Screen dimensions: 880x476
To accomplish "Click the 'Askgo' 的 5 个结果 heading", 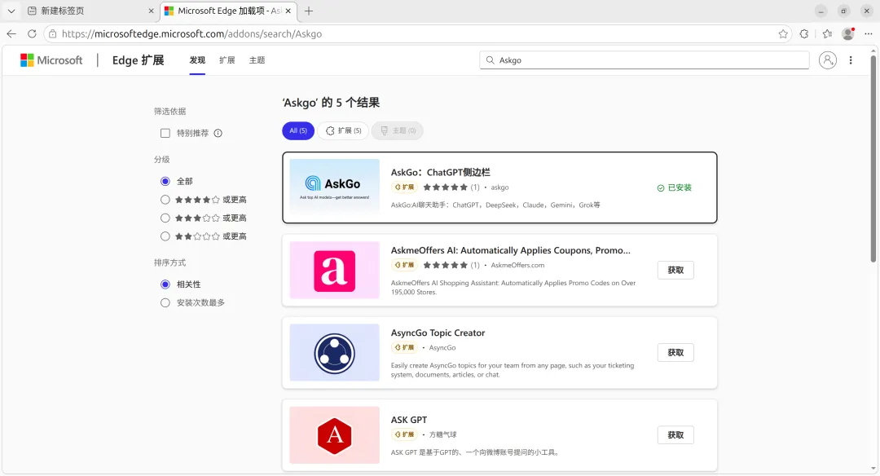I will tap(331, 103).
